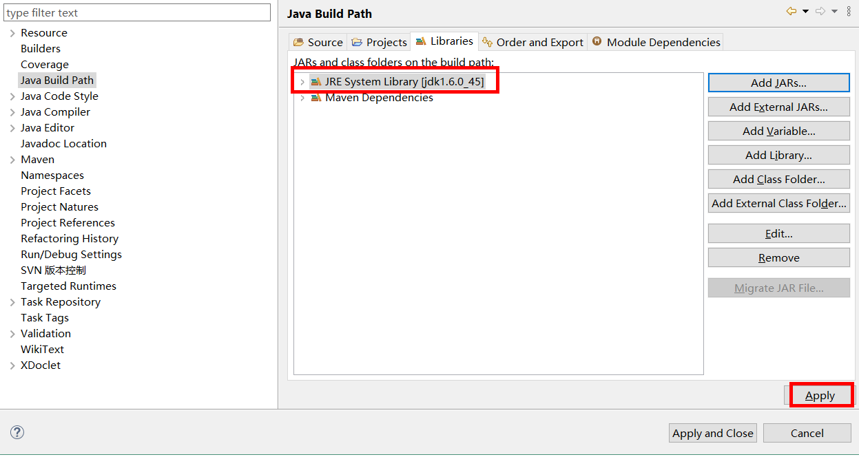Click the help question mark icon
Screen dimensions: 859x457
pos(18,432)
